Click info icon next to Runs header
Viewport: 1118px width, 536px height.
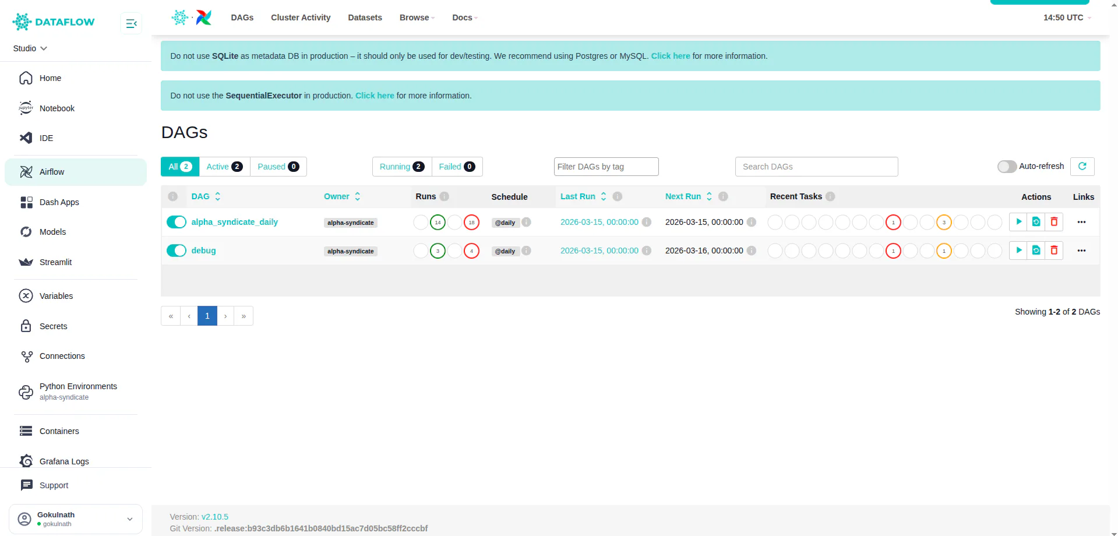pos(445,196)
